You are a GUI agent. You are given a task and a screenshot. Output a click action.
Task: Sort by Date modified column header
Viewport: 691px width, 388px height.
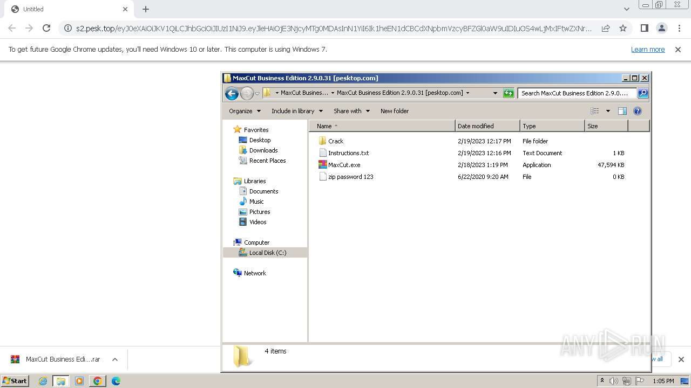[x=487, y=126]
